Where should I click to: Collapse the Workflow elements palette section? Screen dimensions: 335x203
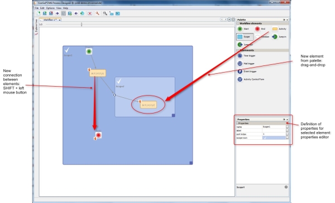(x=238, y=23)
